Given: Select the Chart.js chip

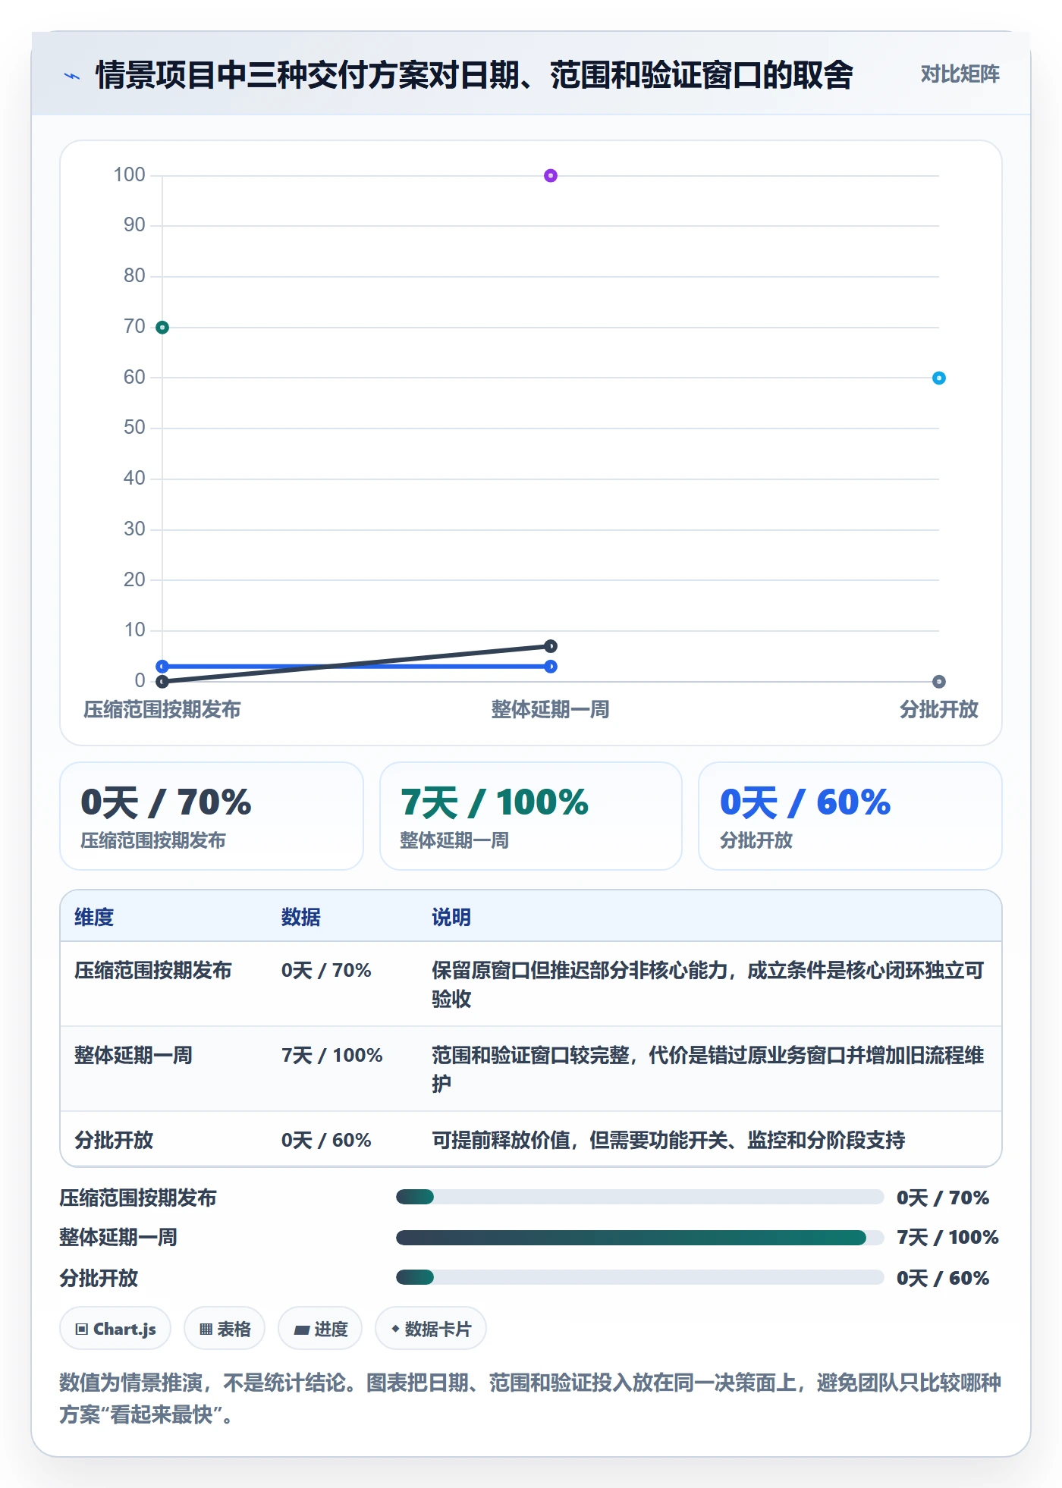Looking at the screenshot, I should pos(115,1328).
